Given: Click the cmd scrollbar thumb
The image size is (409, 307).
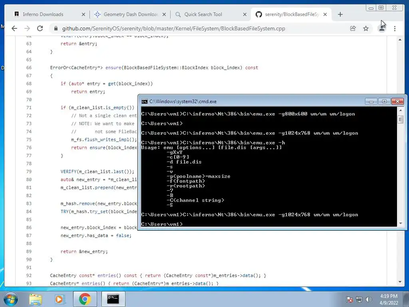Looking at the screenshot, I should click(400, 120).
